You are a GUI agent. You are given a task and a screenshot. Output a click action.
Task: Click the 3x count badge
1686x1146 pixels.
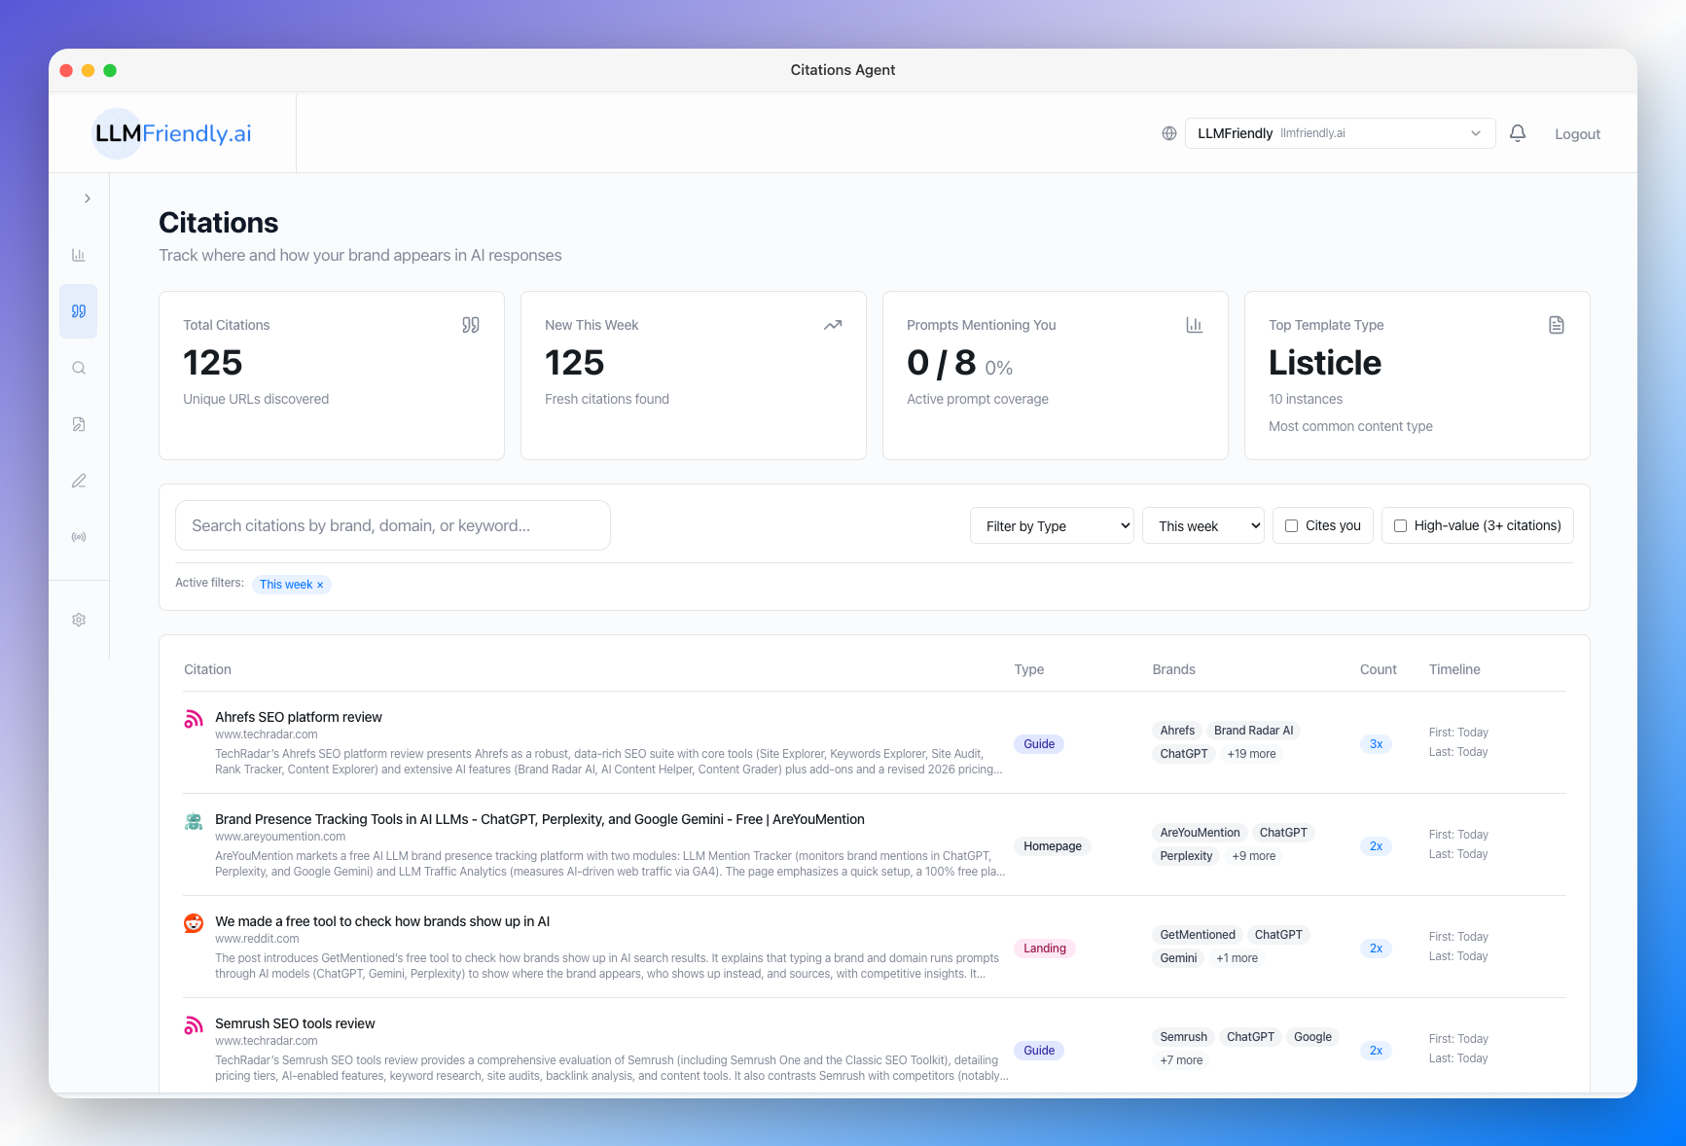pyautogui.click(x=1377, y=744)
